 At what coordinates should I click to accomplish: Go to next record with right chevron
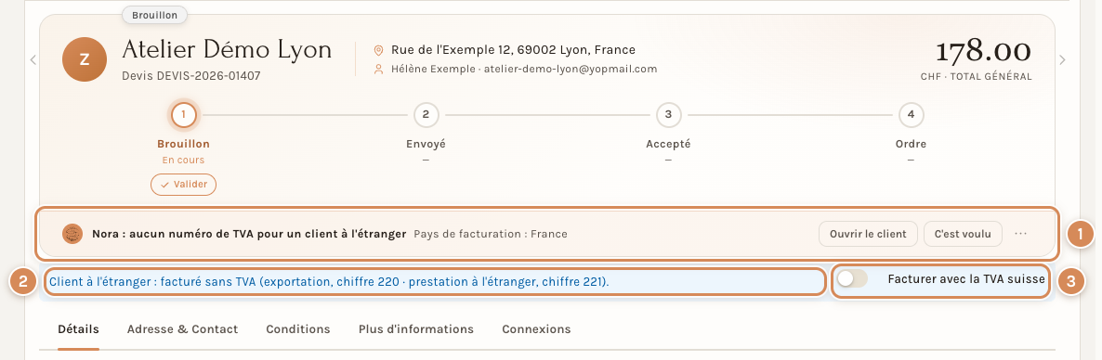pyautogui.click(x=1062, y=59)
